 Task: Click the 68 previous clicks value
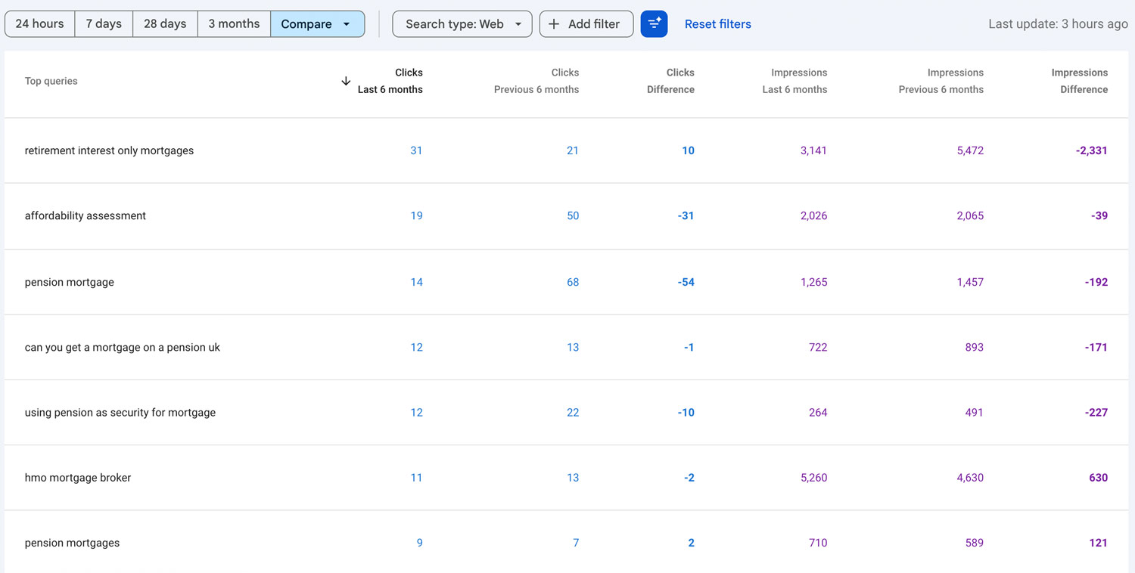[573, 282]
